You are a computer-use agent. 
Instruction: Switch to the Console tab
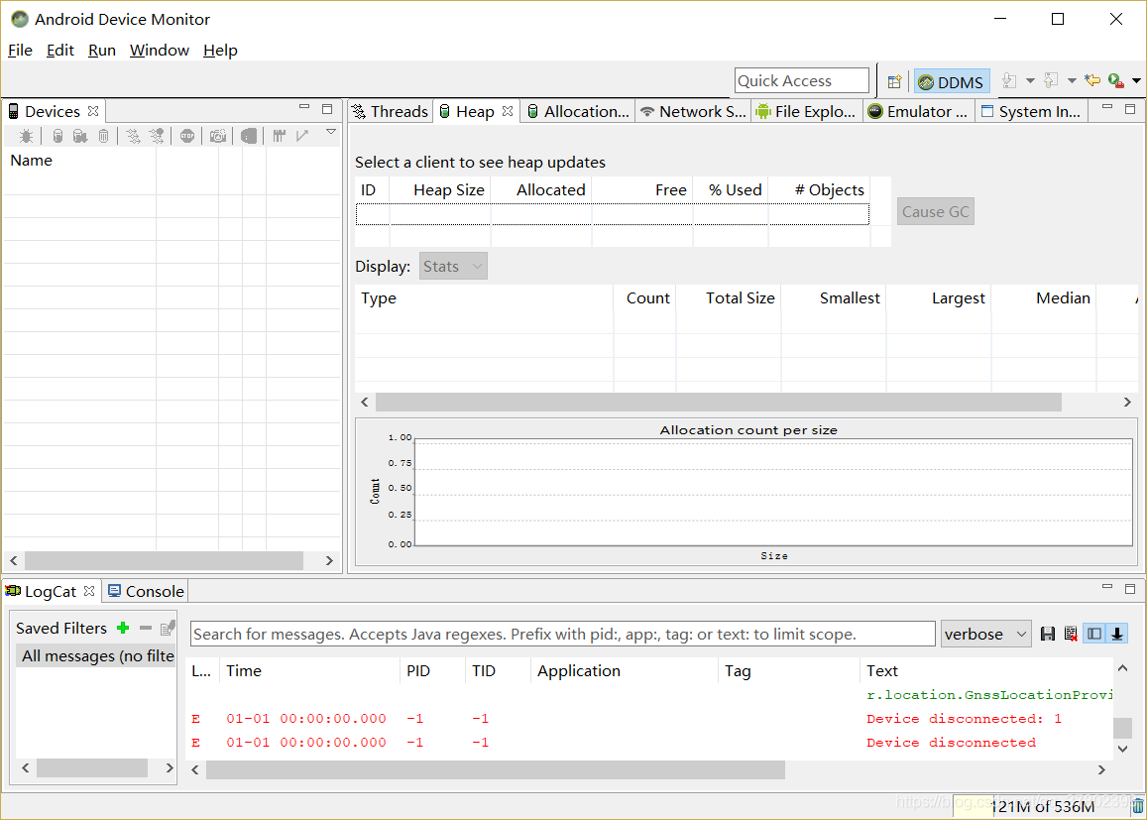click(146, 591)
